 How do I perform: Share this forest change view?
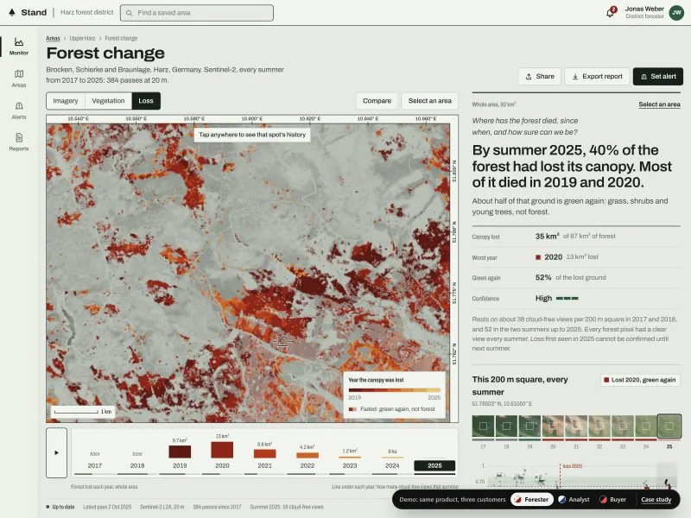(x=539, y=76)
